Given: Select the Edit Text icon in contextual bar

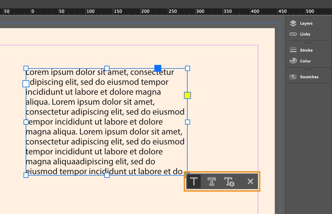Looking at the screenshot, I should 194,181.
